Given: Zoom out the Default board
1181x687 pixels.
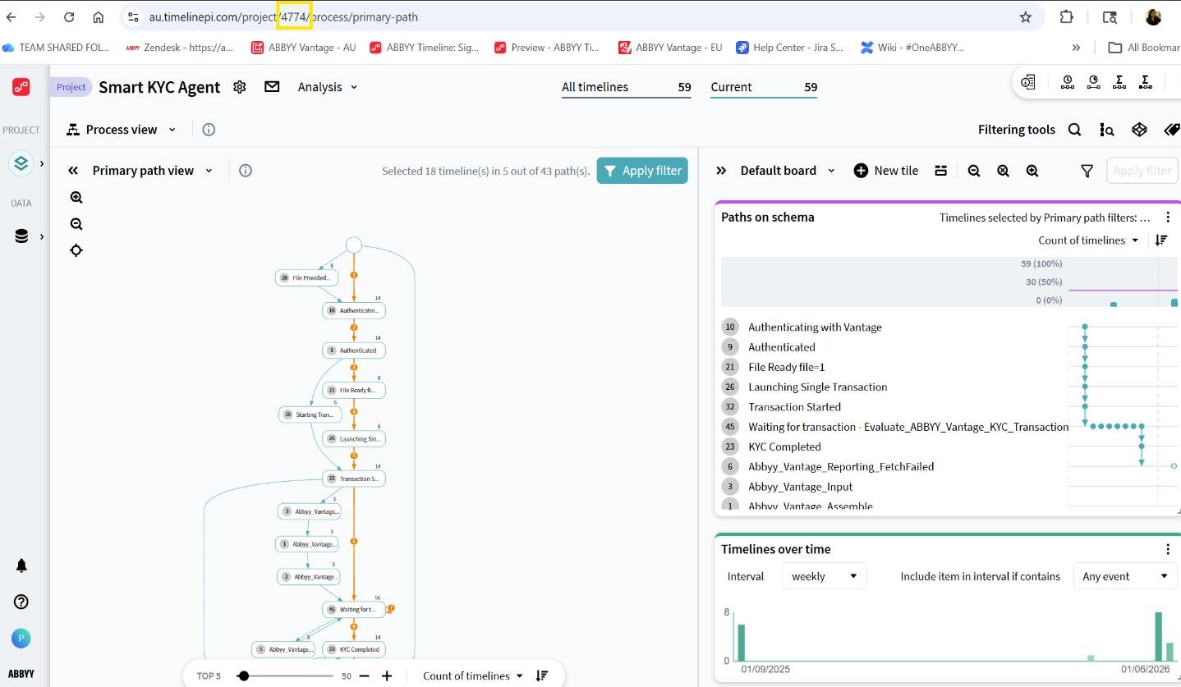Looking at the screenshot, I should click(x=974, y=171).
